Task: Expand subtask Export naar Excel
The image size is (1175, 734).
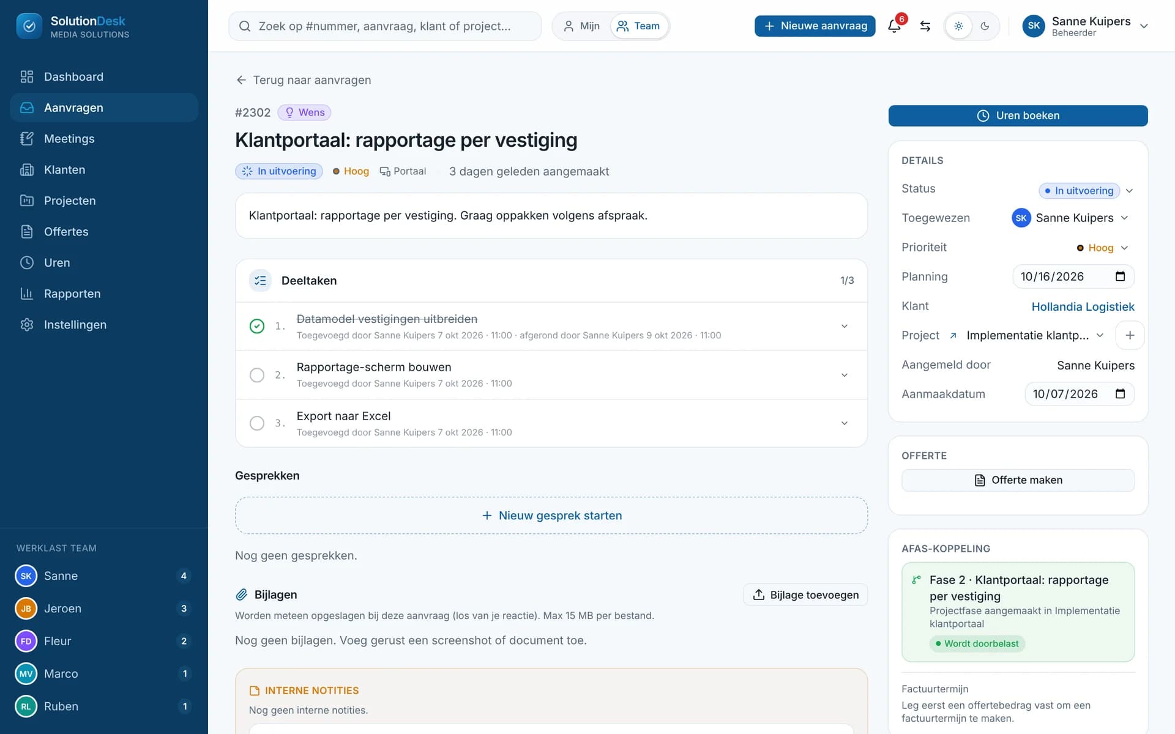Action: pyautogui.click(x=844, y=423)
